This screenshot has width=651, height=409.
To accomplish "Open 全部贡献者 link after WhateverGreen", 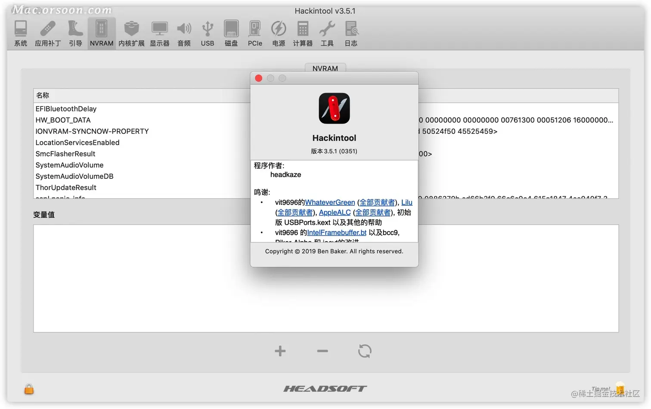I will pos(377,202).
